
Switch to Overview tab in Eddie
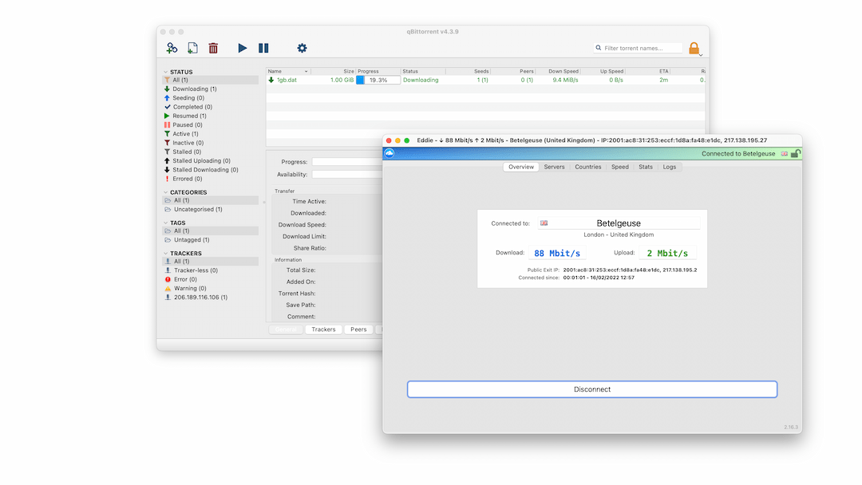click(521, 167)
